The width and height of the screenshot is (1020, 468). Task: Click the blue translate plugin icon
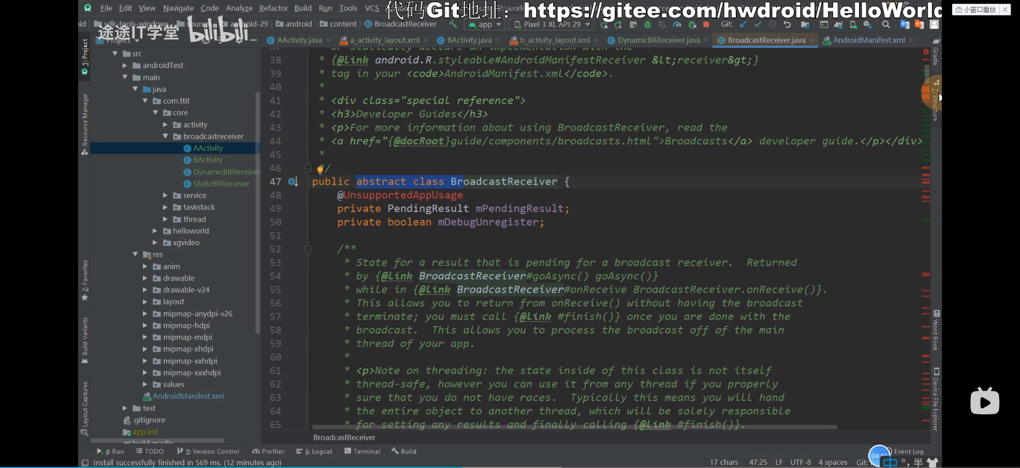click(x=905, y=24)
